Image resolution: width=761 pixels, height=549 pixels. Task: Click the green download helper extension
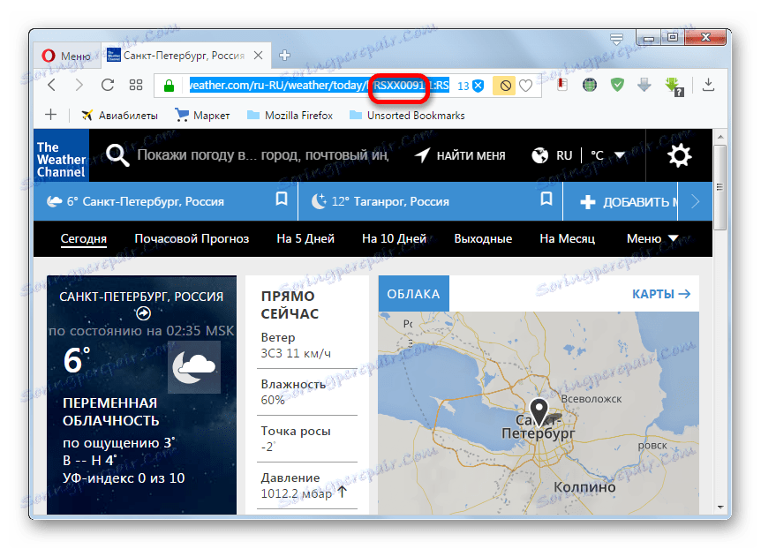coord(674,86)
